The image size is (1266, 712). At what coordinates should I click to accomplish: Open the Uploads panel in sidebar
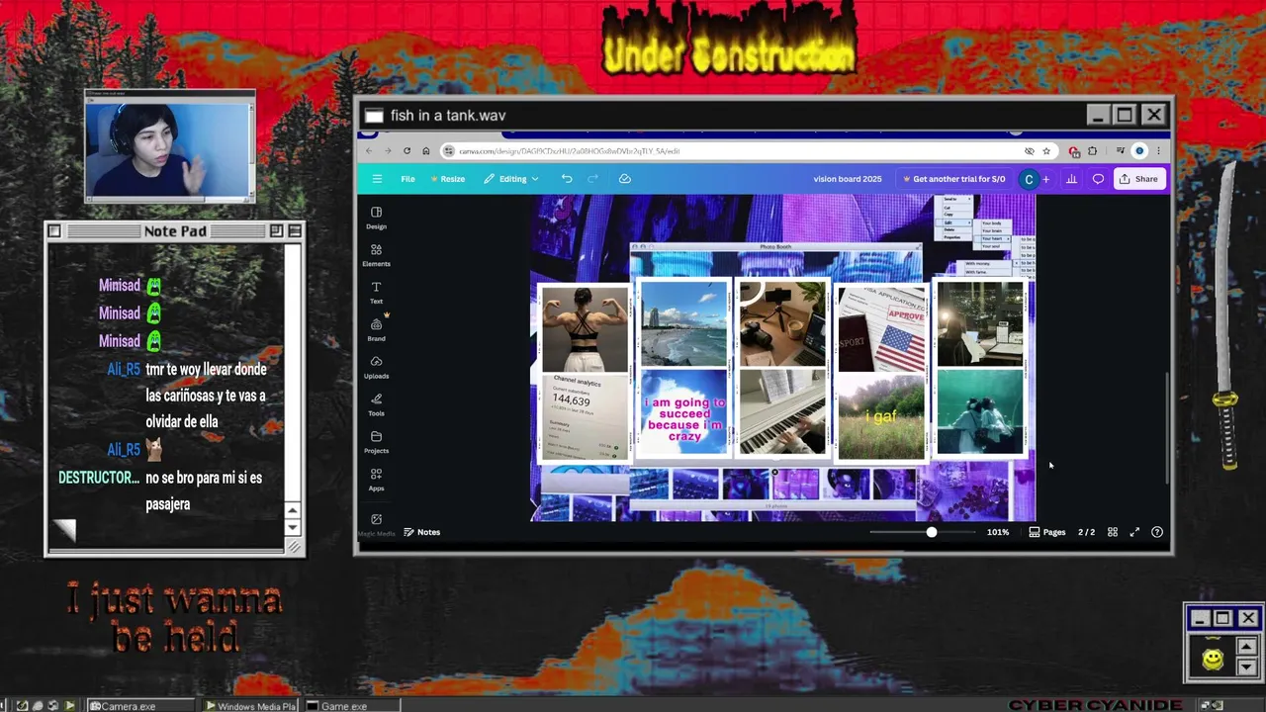pos(376,368)
